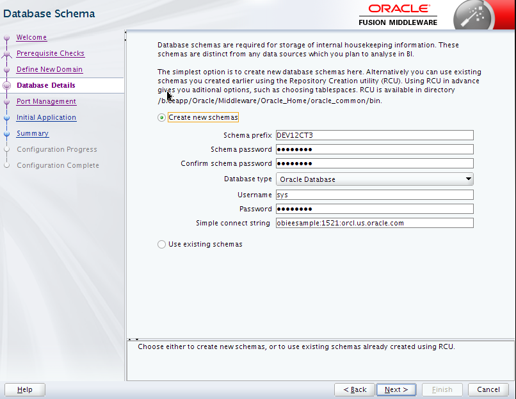516x399 pixels.
Task: Click the Schema prefix input field
Action: click(x=375, y=135)
